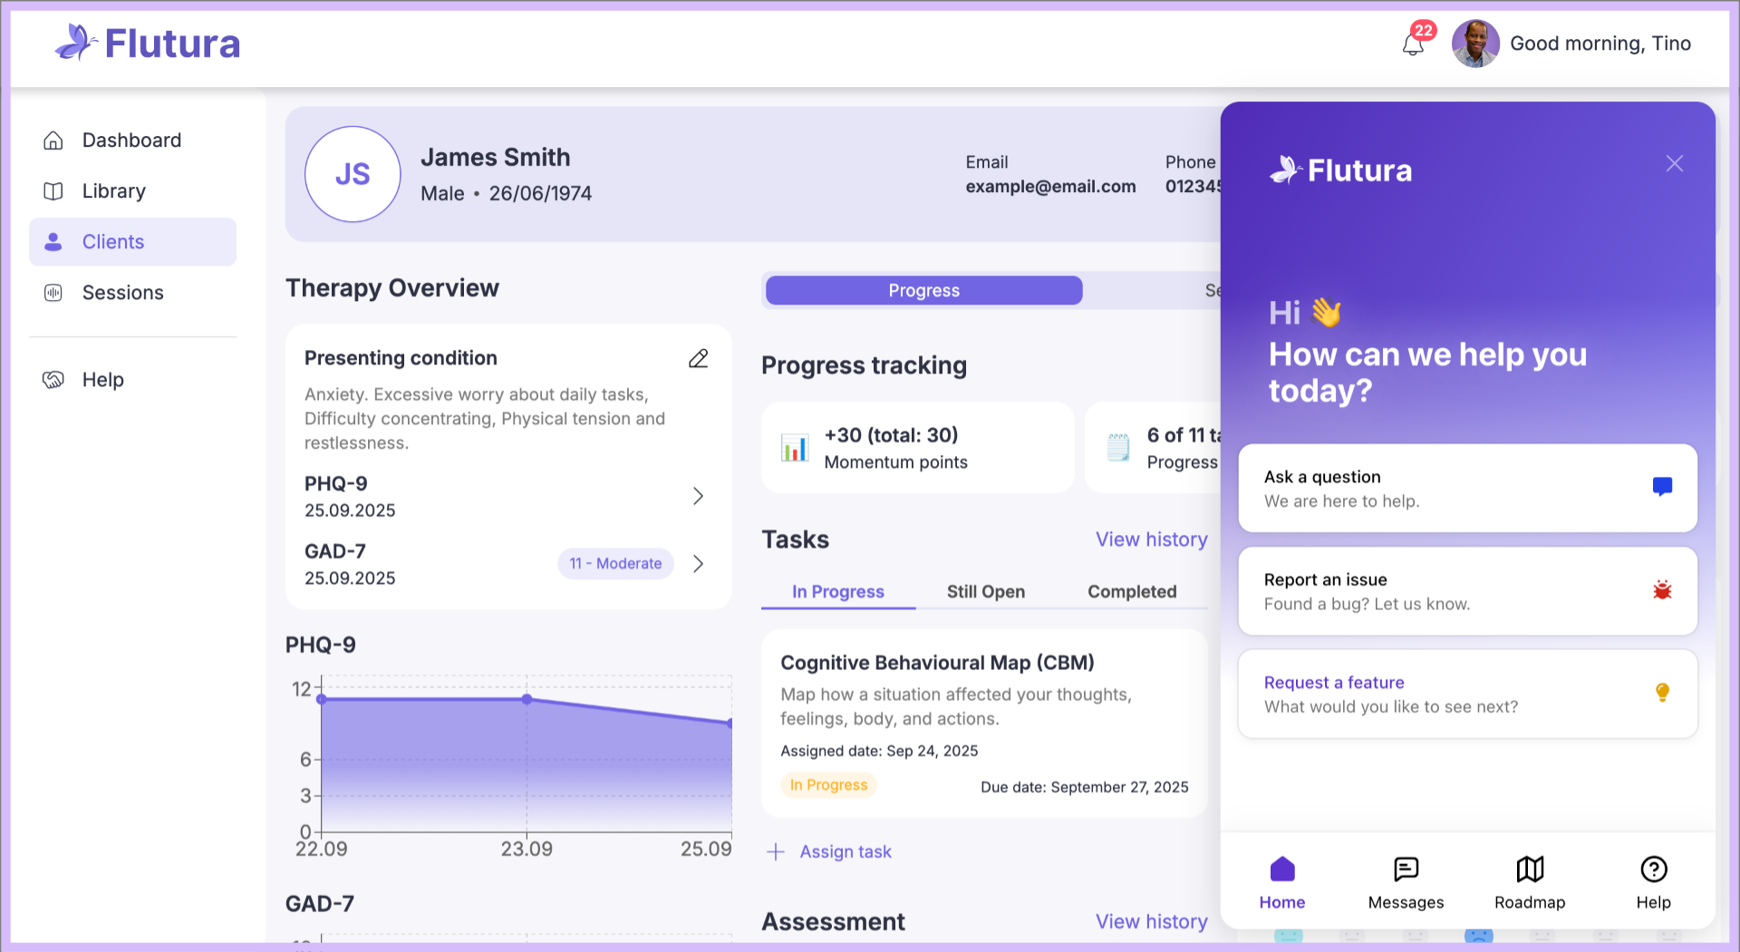This screenshot has height=952, width=1740.
Task: Open Messages in the help widget
Action: point(1406,881)
